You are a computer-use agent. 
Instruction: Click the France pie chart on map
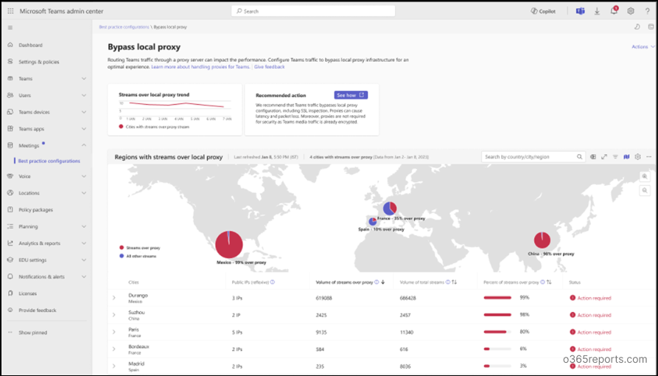[x=390, y=209]
